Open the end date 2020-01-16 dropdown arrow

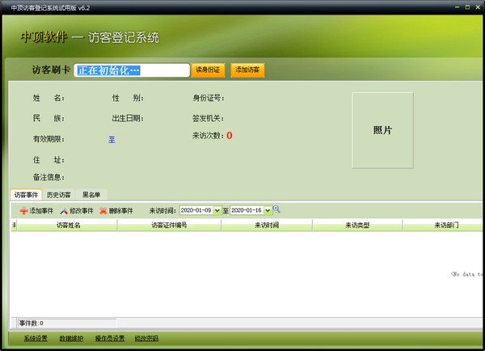268,210
